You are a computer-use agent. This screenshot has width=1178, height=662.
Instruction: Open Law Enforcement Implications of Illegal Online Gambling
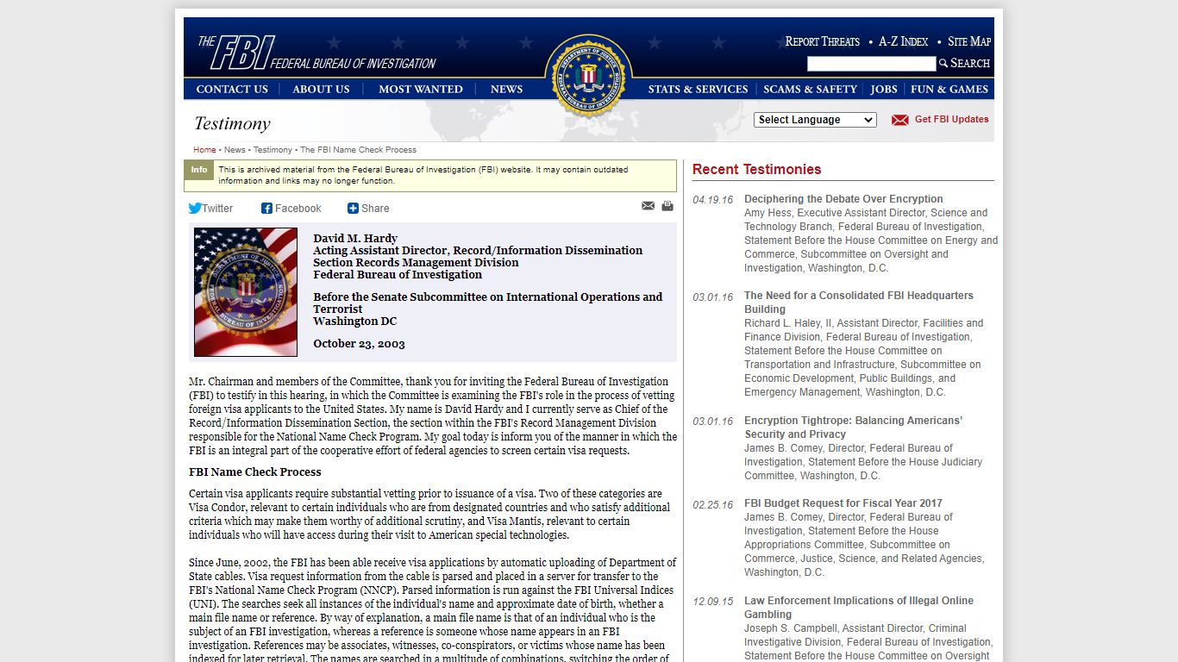[859, 608]
